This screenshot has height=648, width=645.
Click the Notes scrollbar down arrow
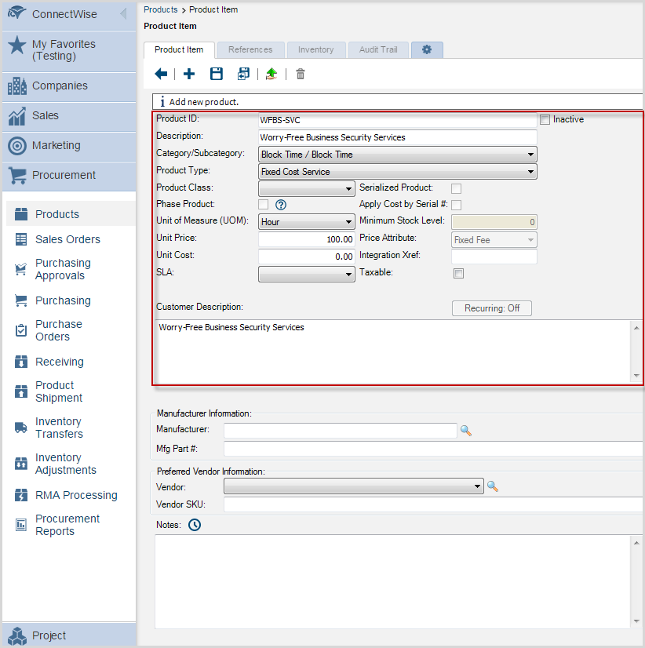point(636,621)
